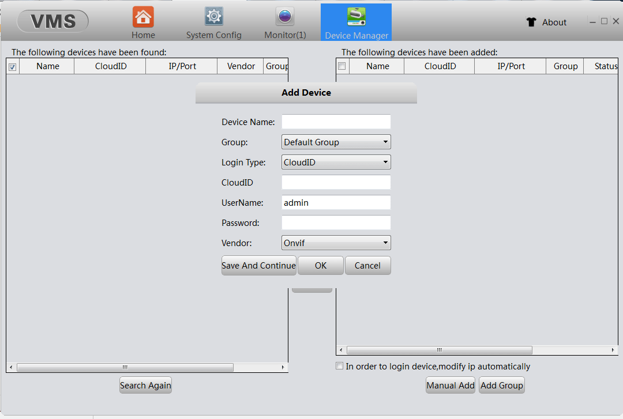
Task: Click left arrow of found devices scrollbar
Action: (11, 367)
